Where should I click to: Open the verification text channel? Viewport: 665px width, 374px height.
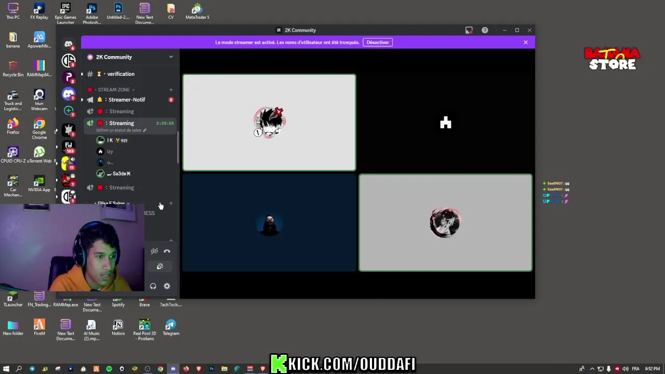tap(129, 74)
